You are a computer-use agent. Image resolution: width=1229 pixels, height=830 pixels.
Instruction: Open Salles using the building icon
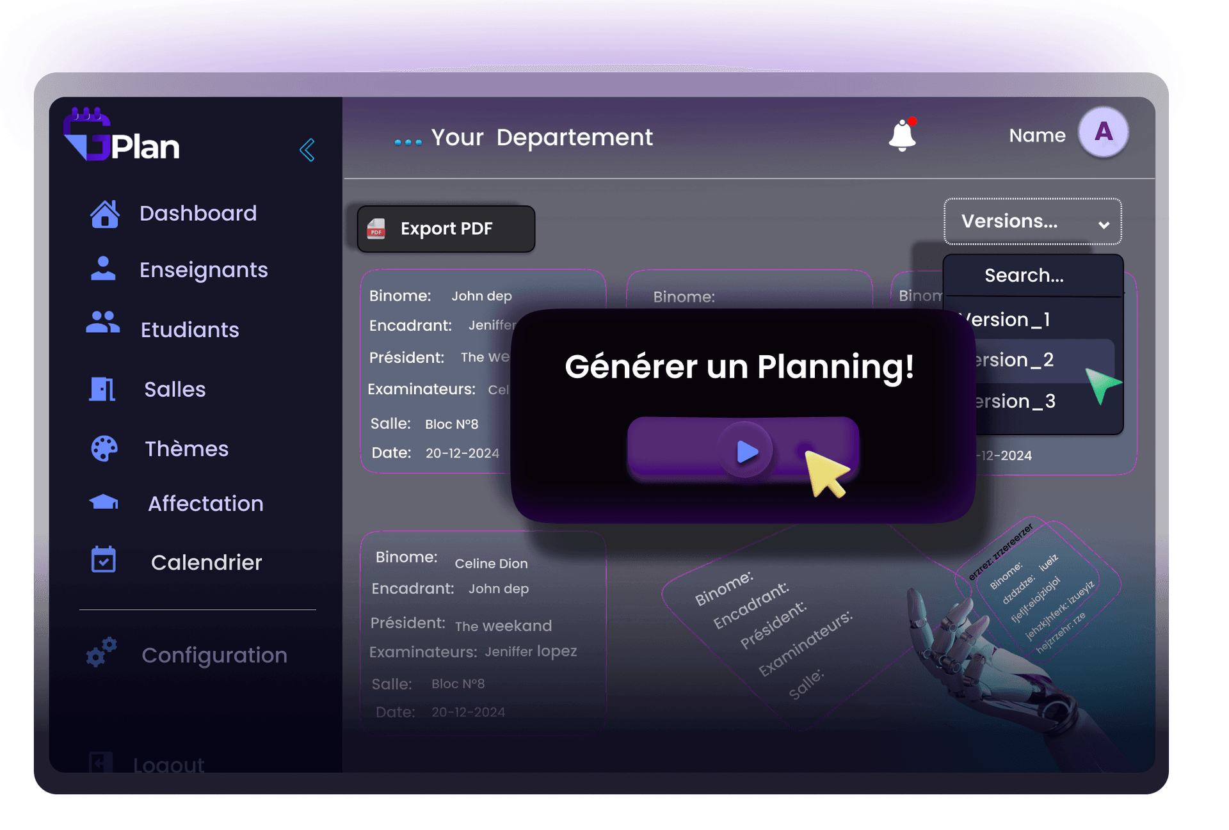[x=103, y=388]
